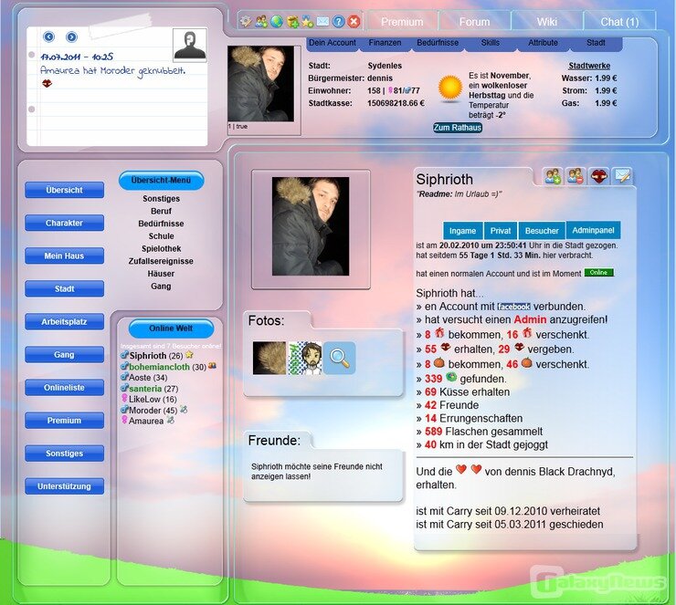
Task: Click the hug heart icon on Siphrioth profile
Action: [x=599, y=176]
